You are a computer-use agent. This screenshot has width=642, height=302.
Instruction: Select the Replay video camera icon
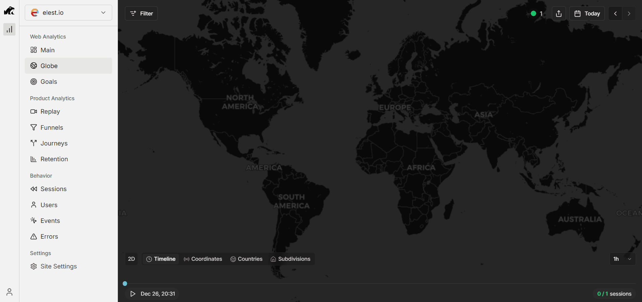point(33,111)
